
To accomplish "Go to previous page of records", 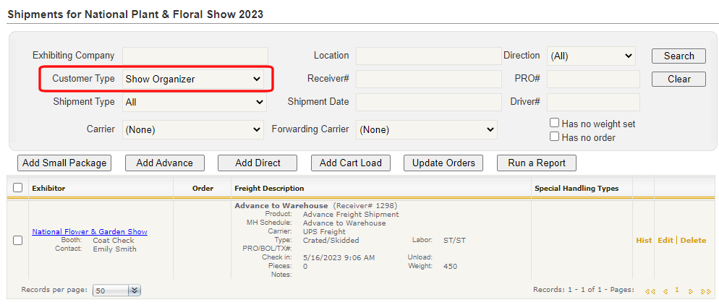I will point(665,291).
